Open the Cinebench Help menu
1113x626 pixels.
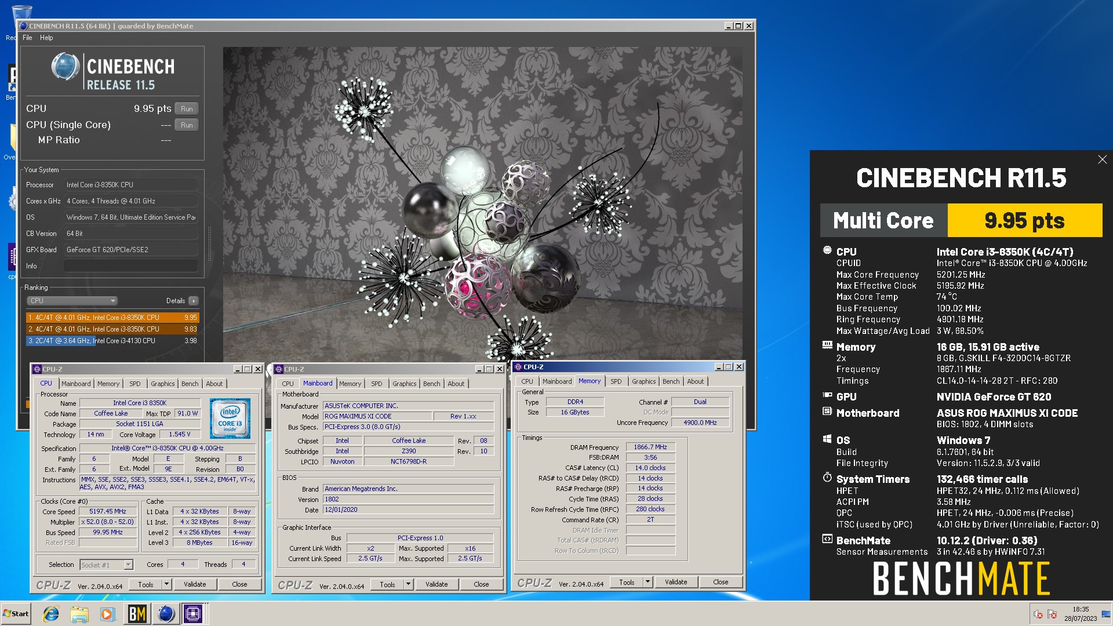click(46, 38)
